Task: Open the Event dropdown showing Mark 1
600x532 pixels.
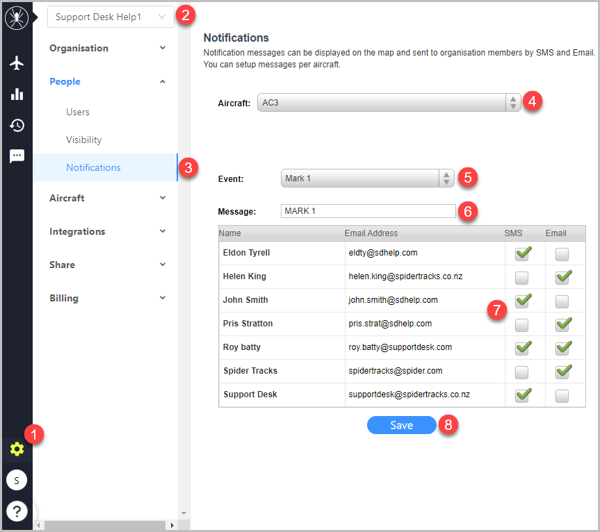Action: (x=368, y=178)
